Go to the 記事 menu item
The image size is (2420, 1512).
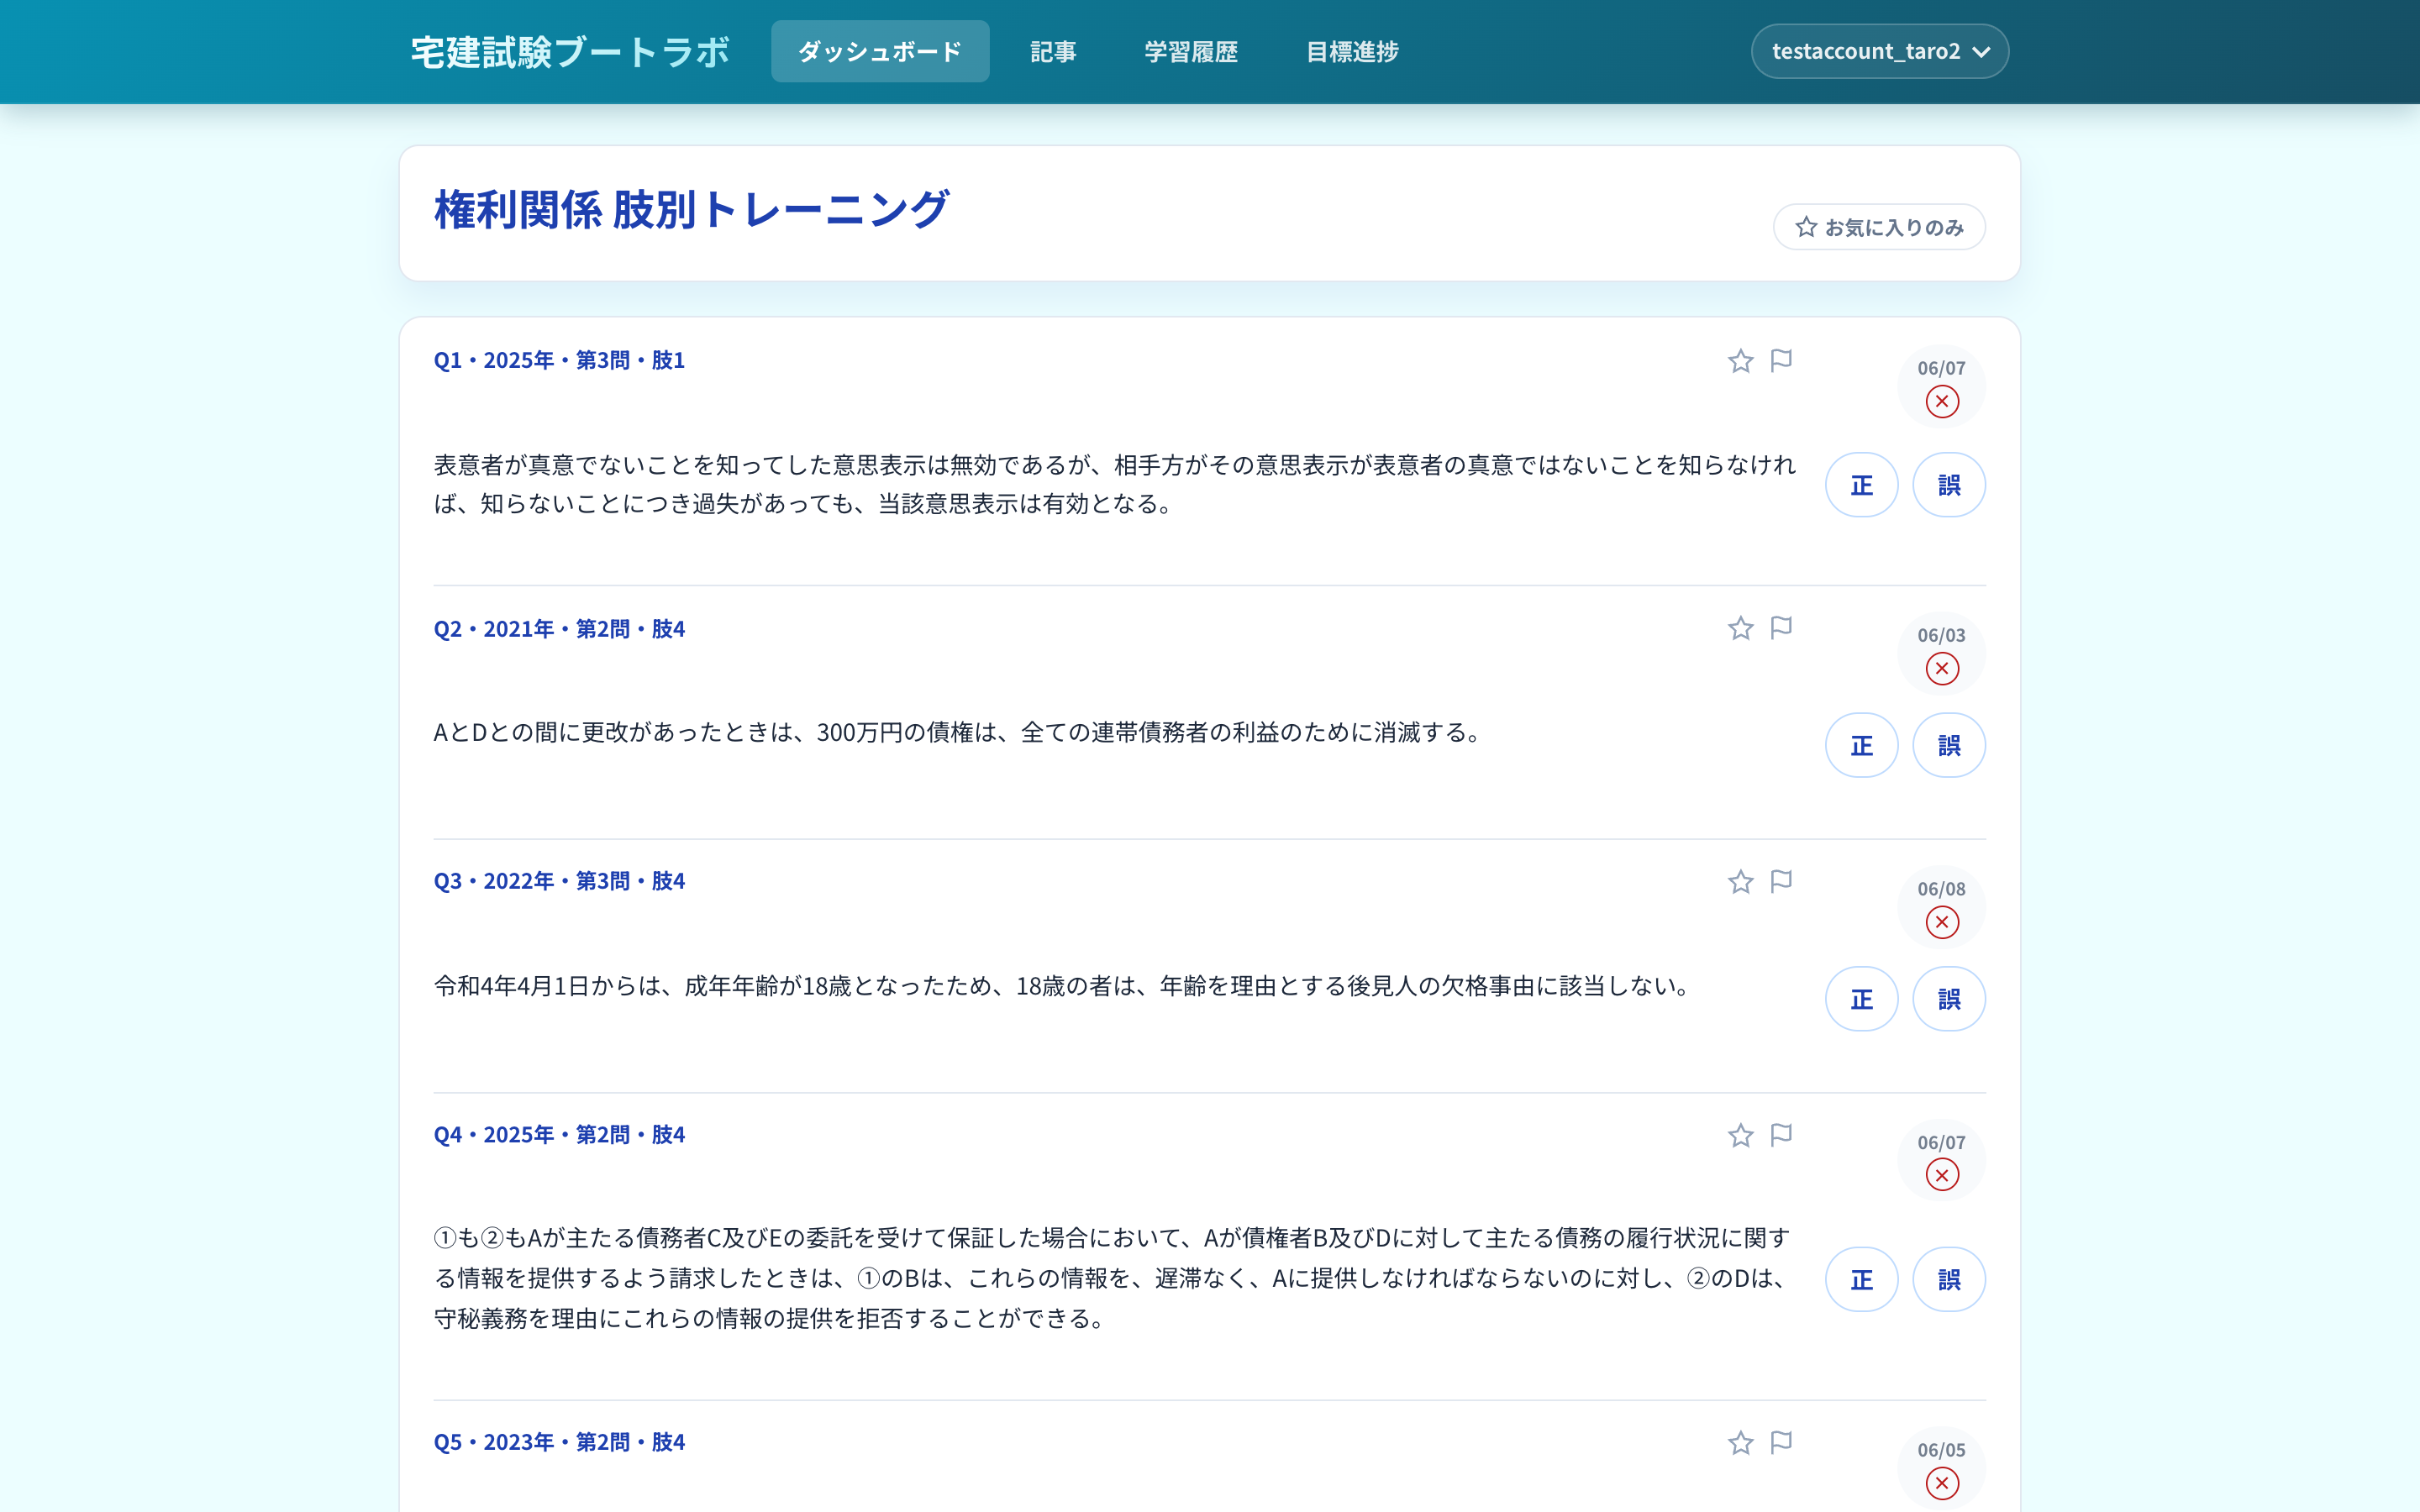1053,51
